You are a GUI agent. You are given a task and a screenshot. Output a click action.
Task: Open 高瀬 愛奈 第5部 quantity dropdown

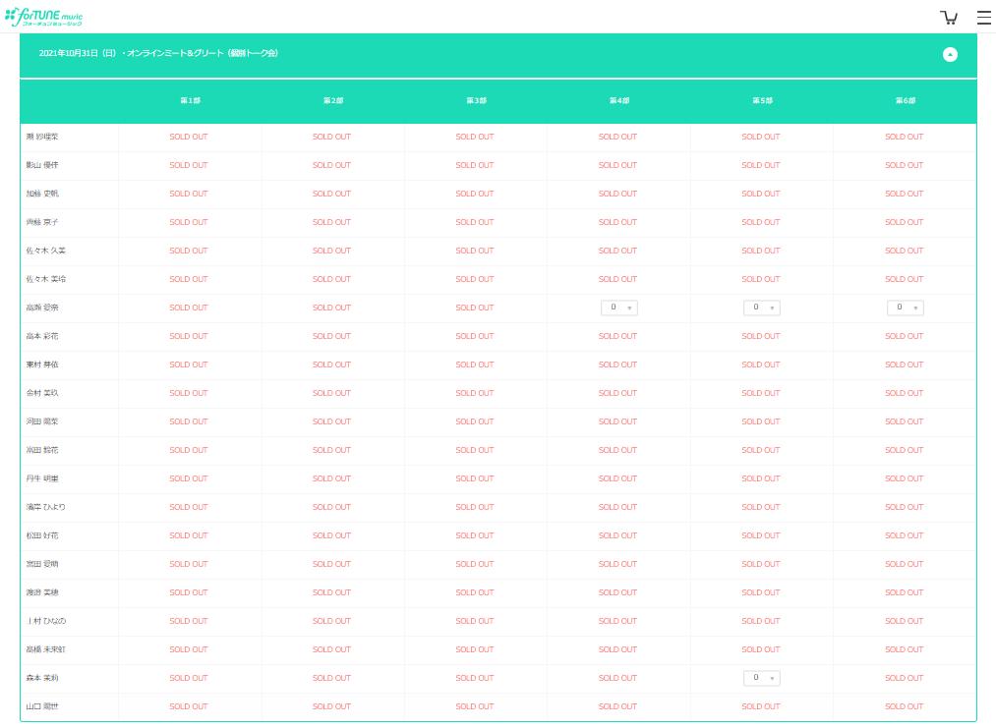(x=762, y=308)
